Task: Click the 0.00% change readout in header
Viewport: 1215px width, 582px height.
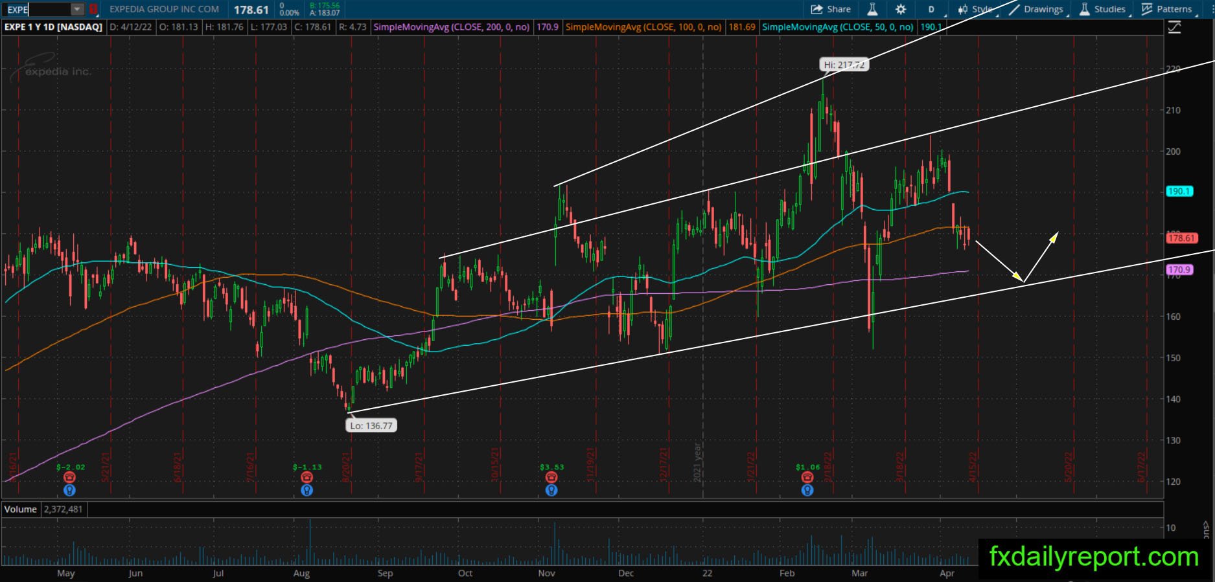Action: [x=289, y=13]
